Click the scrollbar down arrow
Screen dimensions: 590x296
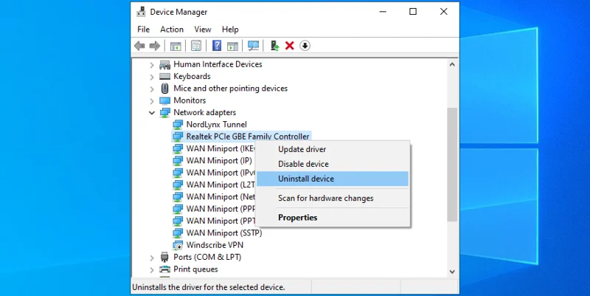[452, 272]
